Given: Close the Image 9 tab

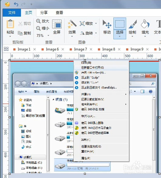Looking at the screenshot, I should pos(147,49).
